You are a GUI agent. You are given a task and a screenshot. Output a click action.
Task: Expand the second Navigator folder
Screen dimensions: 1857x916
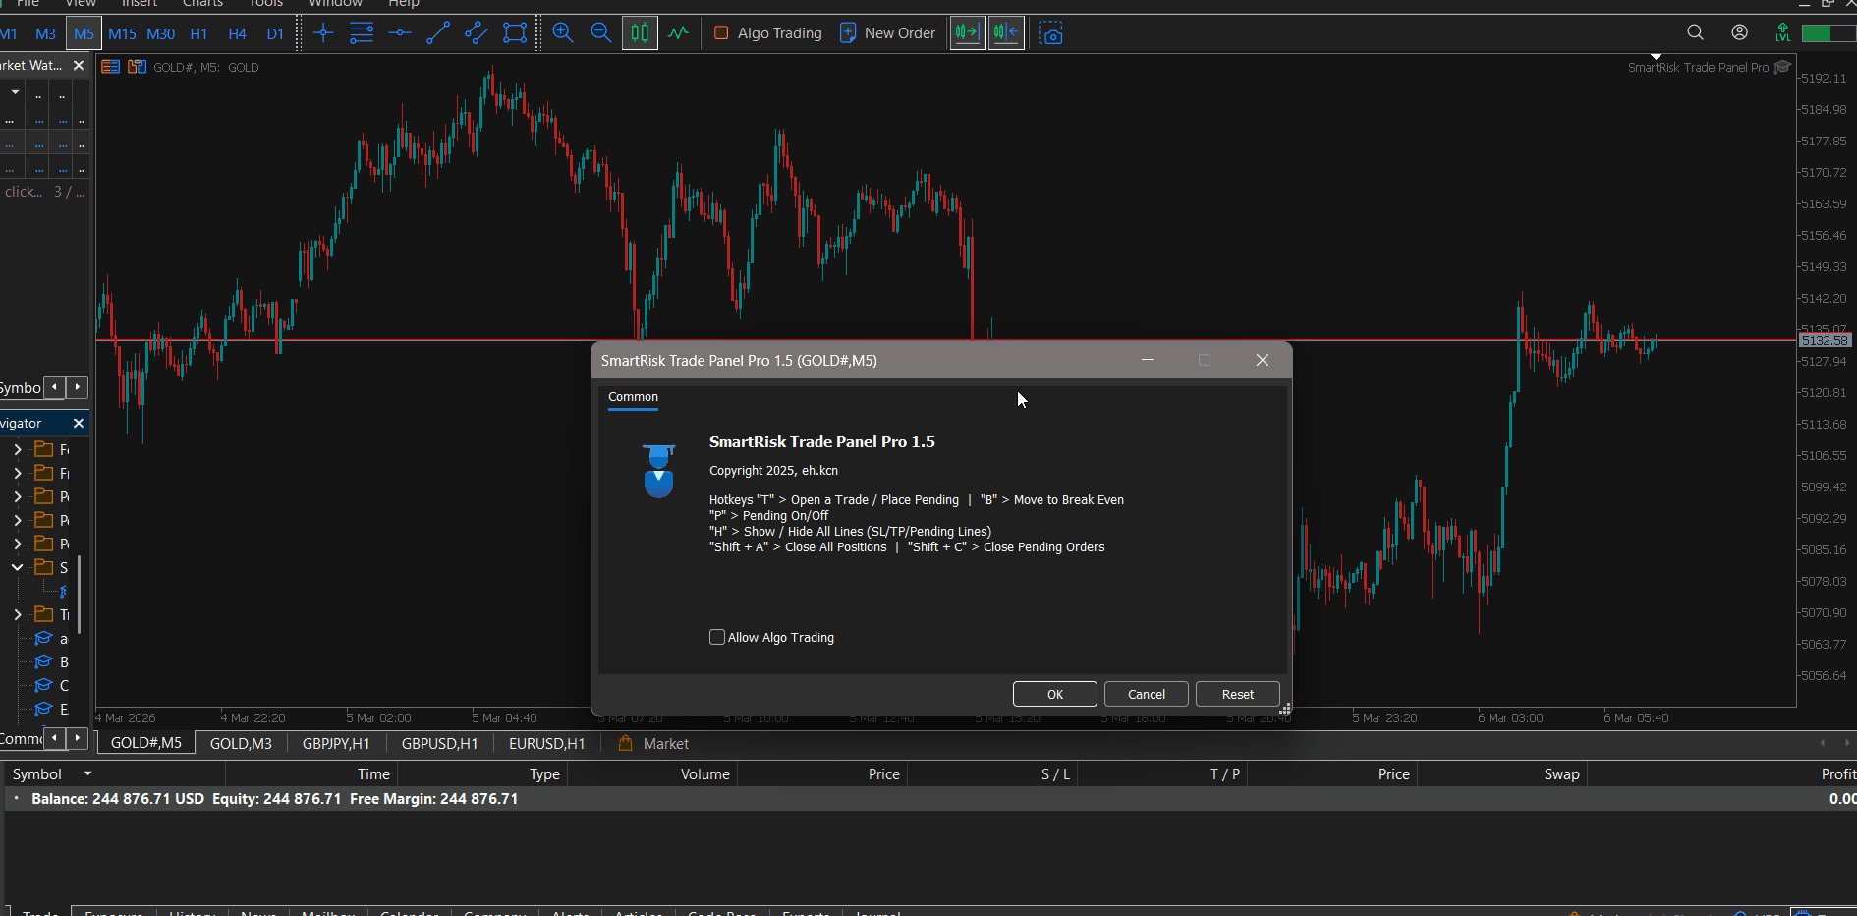click(x=18, y=473)
